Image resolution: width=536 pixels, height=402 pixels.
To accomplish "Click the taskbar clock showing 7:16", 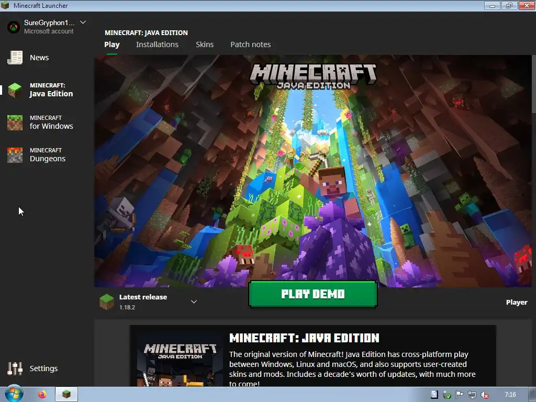I will pyautogui.click(x=510, y=395).
